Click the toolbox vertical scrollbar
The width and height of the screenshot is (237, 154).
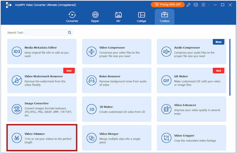[x=230, y=67]
